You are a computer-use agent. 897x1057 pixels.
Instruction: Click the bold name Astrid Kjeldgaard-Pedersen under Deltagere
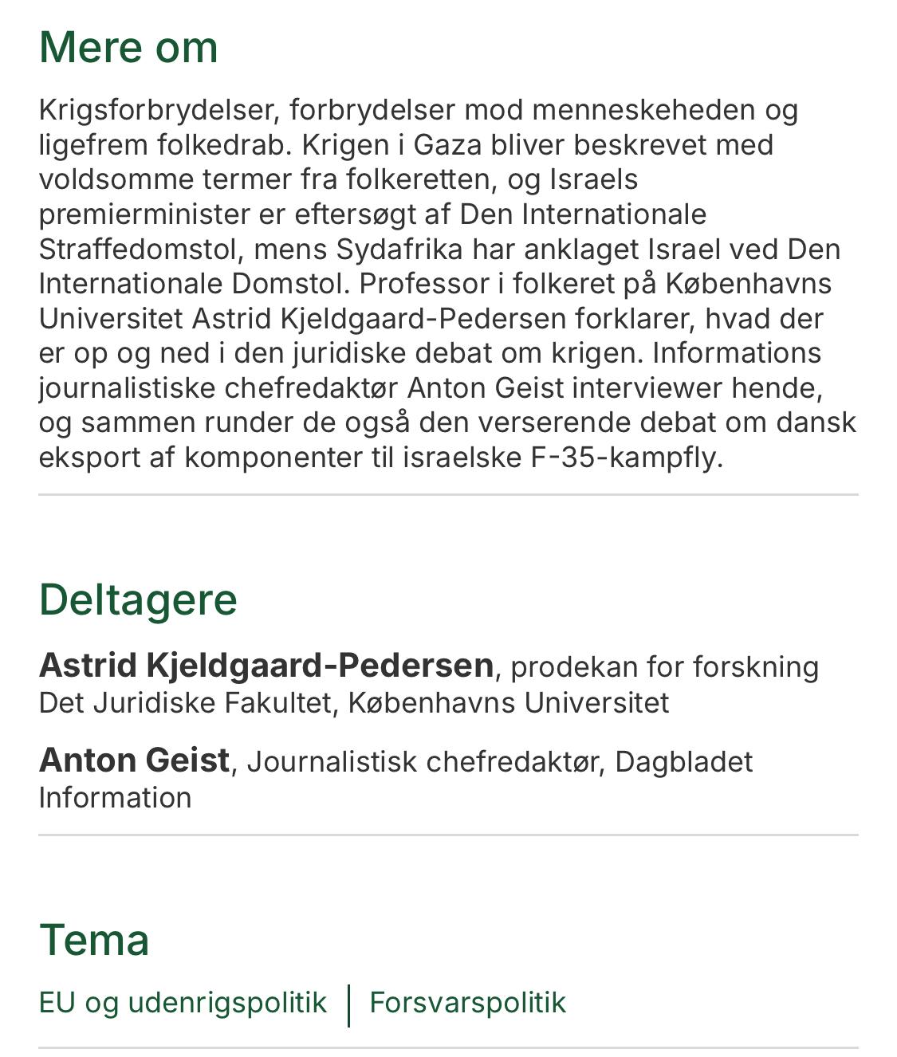click(266, 666)
